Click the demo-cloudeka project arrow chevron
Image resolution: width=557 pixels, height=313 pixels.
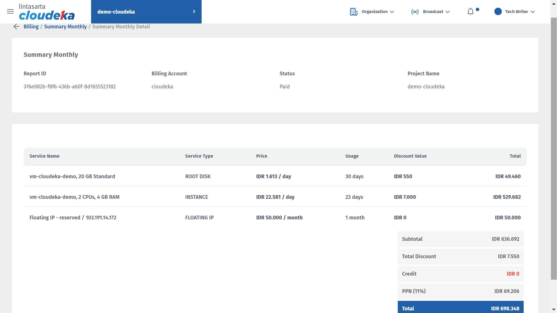coord(194,12)
